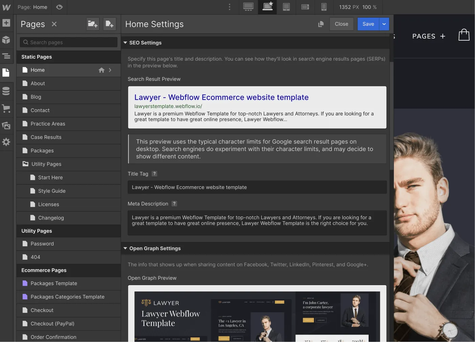Create a new page folder
Viewport: 475px width, 342px height.
(92, 24)
